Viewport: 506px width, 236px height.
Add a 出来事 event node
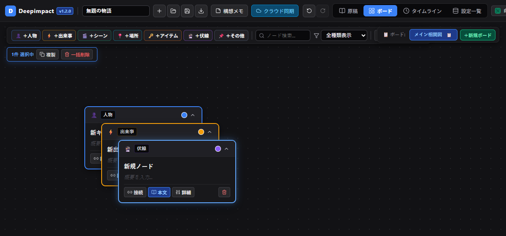point(59,36)
